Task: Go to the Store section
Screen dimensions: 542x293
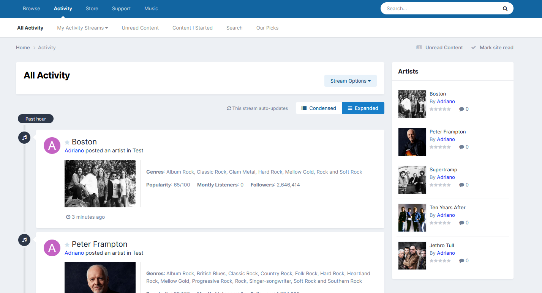Action: pos(92,8)
